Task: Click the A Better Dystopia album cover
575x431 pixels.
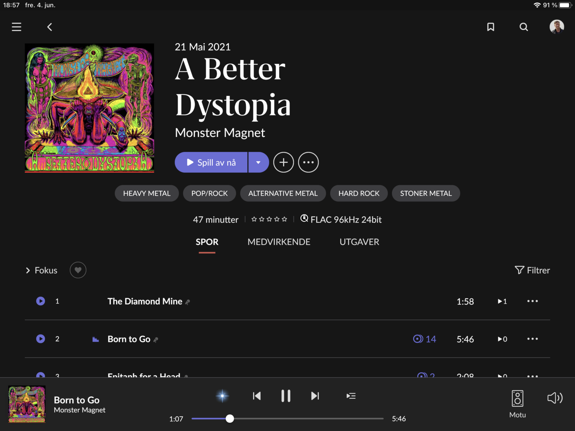Action: click(x=89, y=108)
